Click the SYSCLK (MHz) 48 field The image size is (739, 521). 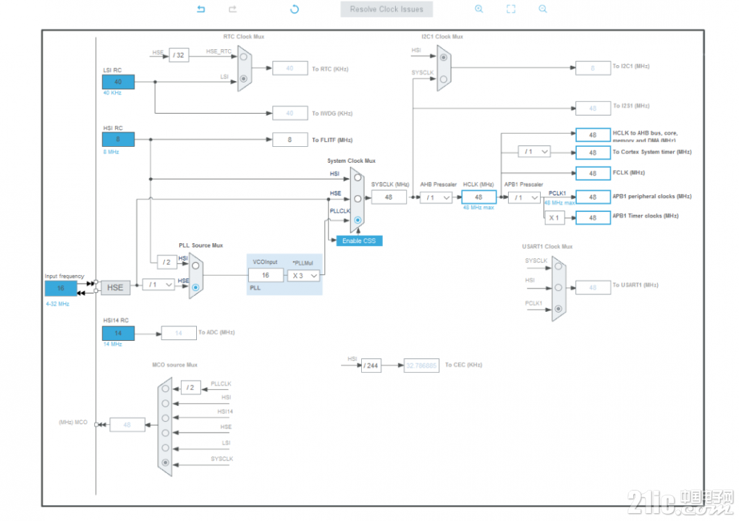click(389, 198)
